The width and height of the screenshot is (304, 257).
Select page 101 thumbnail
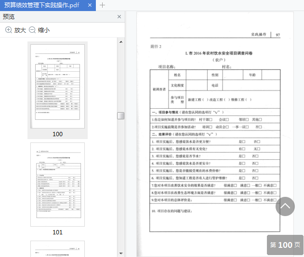click(58, 184)
